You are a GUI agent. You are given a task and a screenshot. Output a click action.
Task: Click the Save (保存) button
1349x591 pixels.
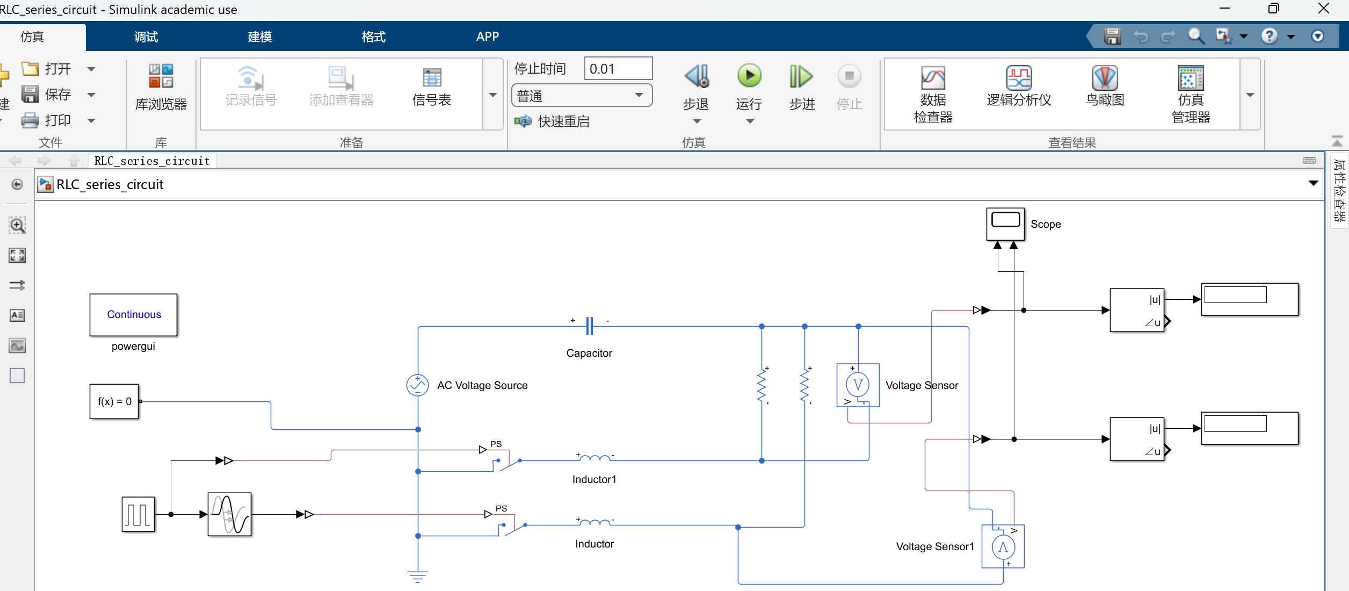47,95
